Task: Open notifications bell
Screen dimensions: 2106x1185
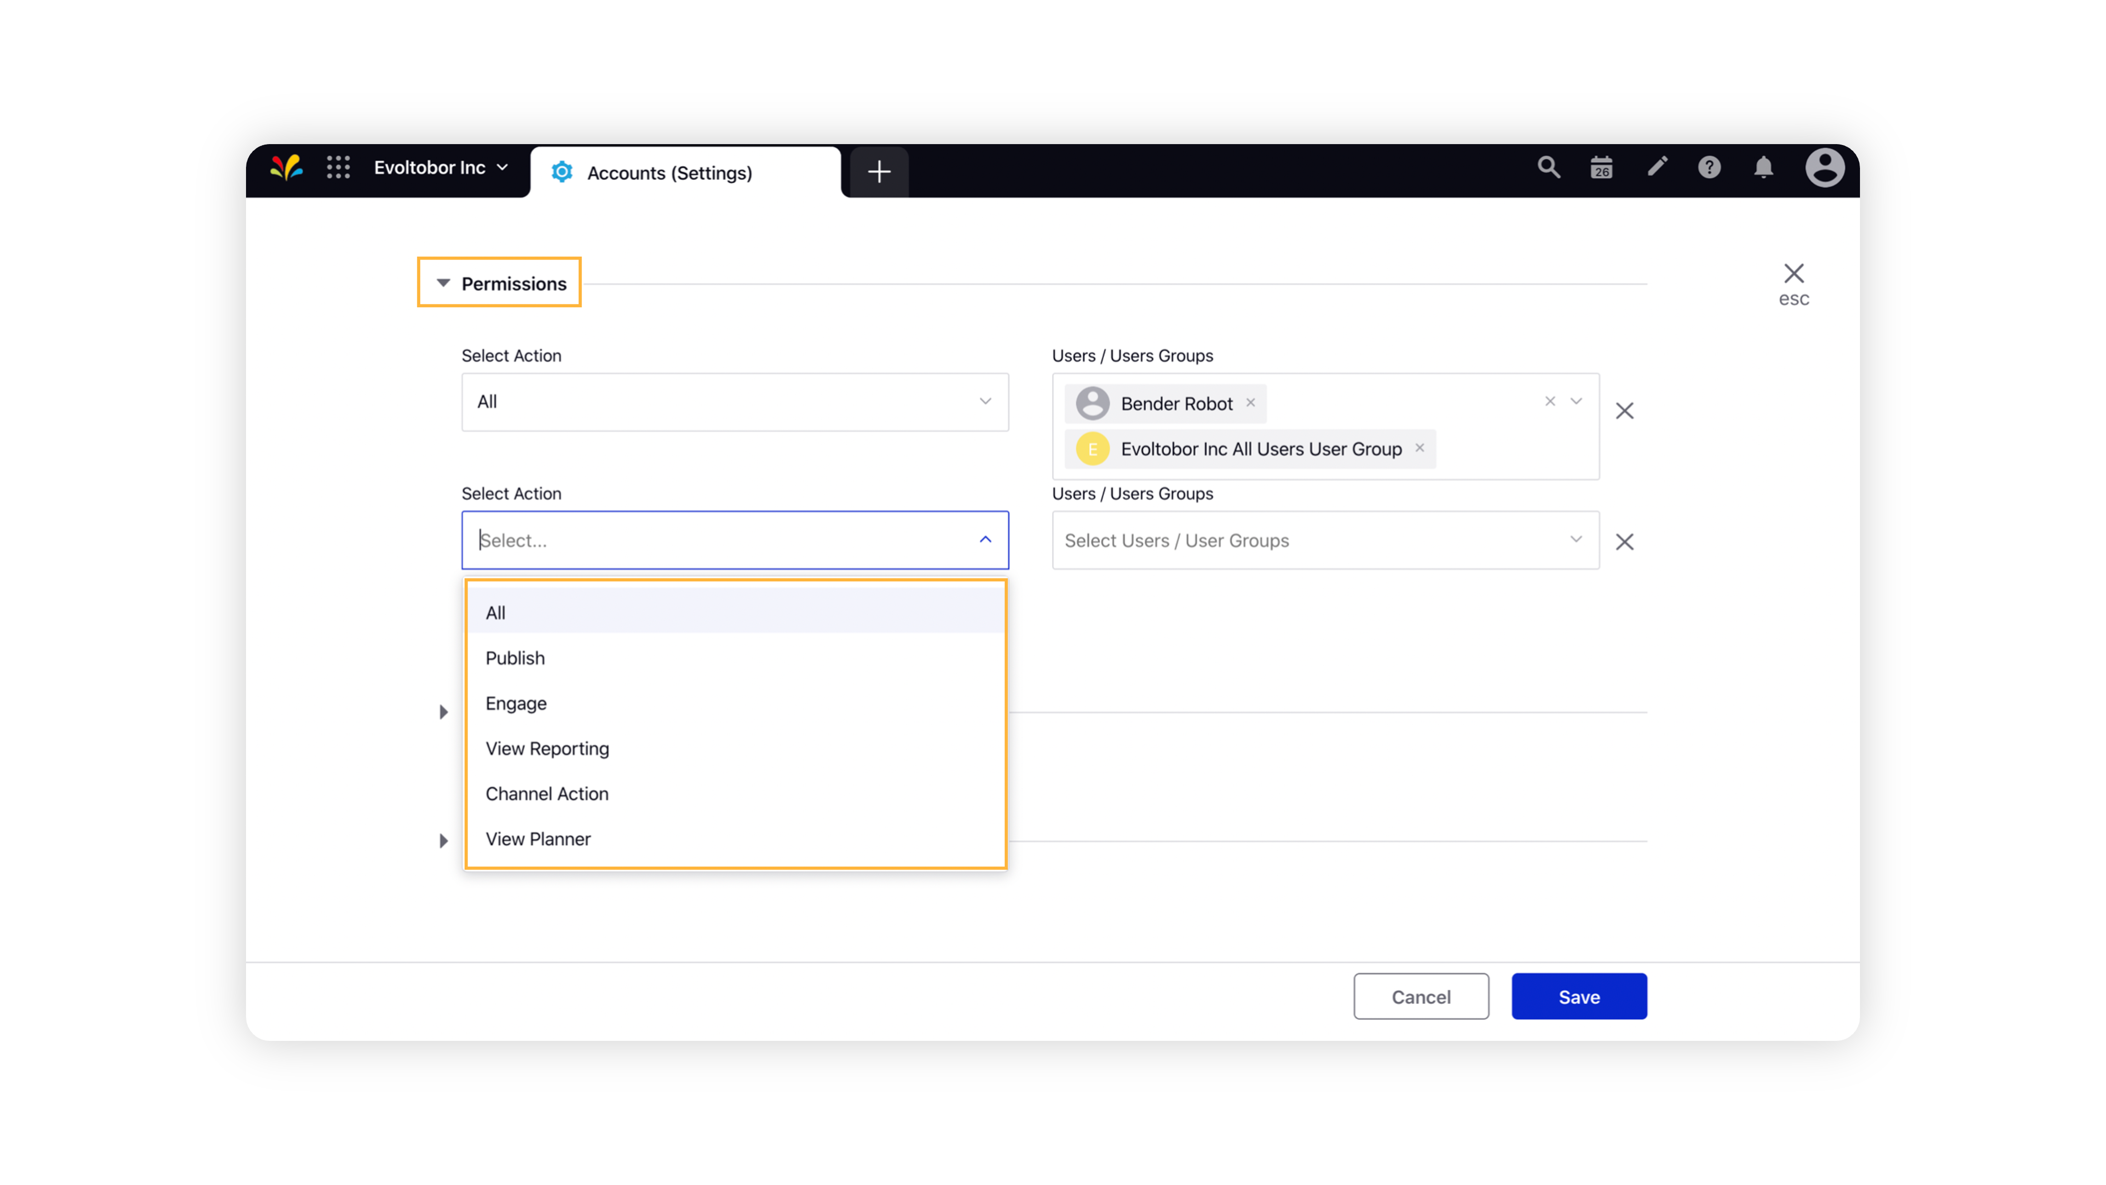Action: (1763, 168)
